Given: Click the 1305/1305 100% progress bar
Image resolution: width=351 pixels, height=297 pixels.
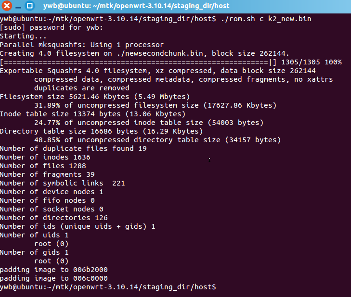Looking at the screenshot, I should [171, 62].
